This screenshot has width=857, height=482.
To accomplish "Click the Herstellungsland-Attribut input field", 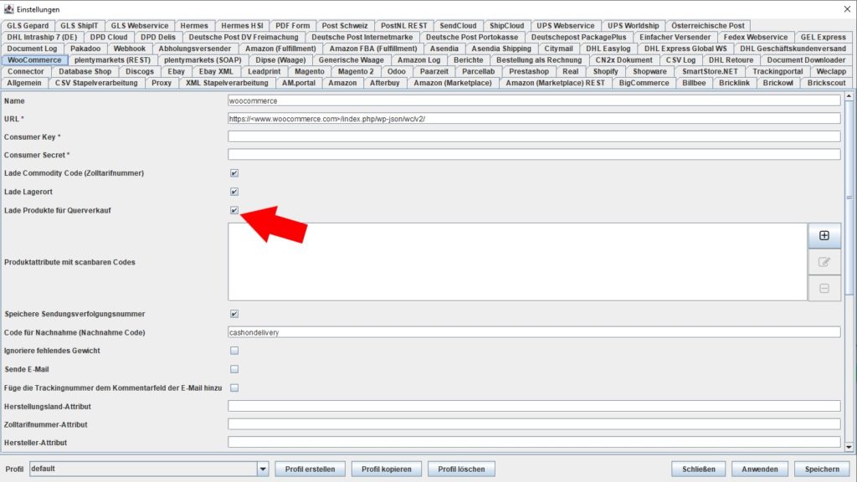I will point(534,406).
